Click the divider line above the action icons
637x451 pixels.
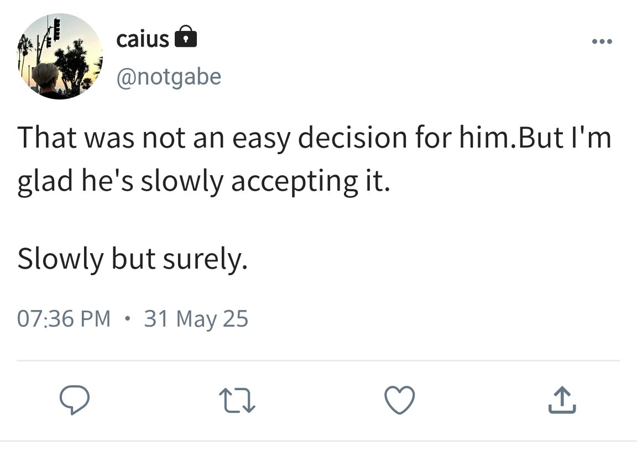pos(318,360)
